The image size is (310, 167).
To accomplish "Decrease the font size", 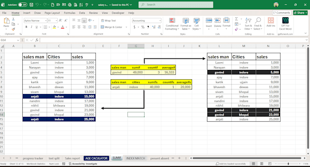I will [66, 21].
